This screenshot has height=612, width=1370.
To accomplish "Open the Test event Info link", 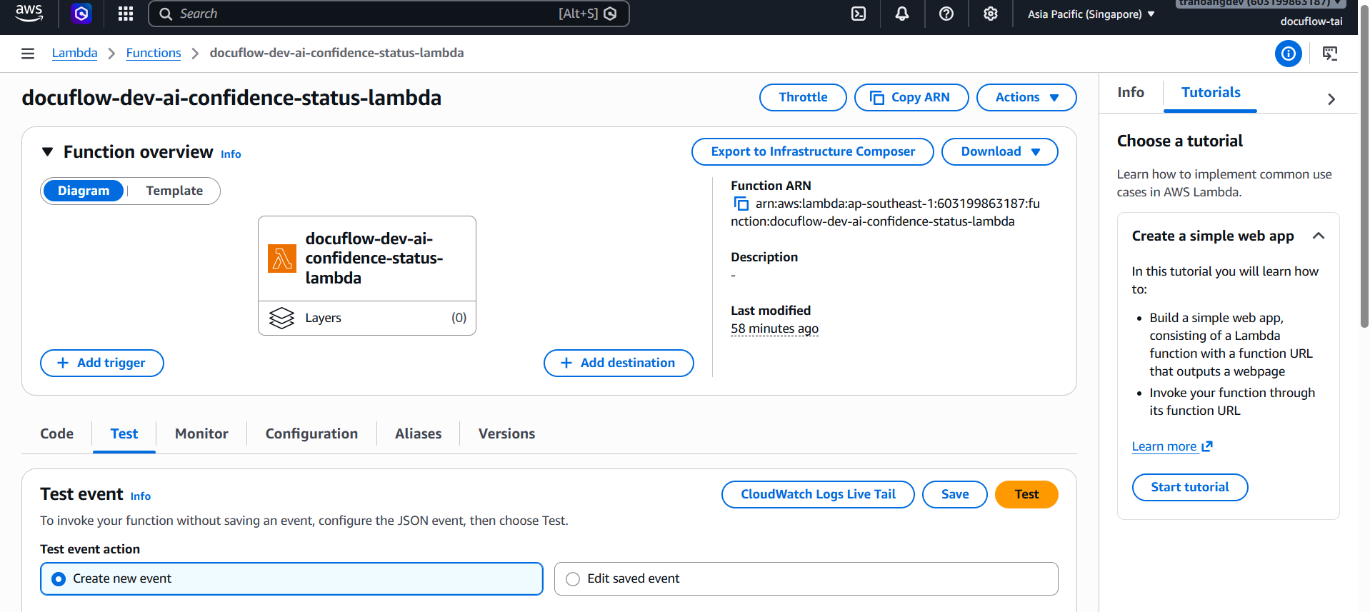I will 141,496.
